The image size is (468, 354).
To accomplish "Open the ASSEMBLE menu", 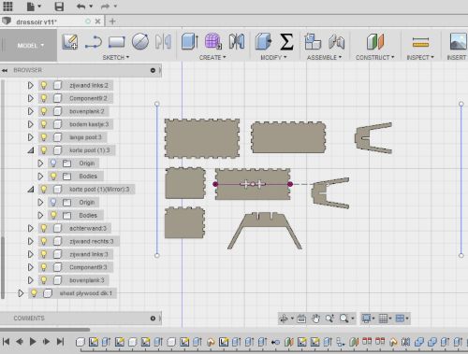I will 324,58.
